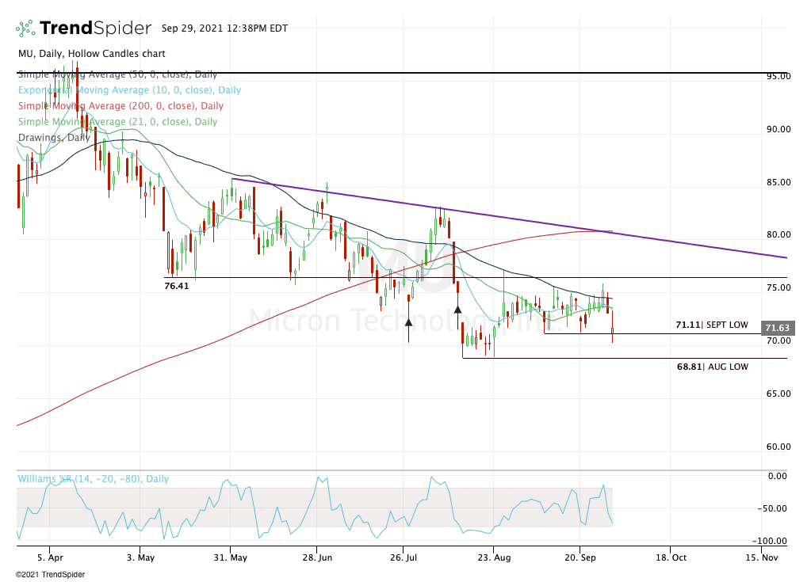Click the 20. Sep date axis label
811x582 pixels.
click(x=580, y=557)
